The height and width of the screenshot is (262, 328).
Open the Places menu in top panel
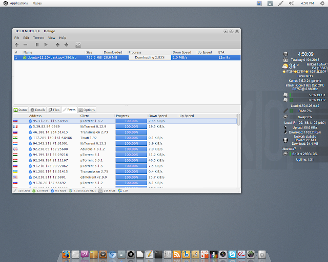(x=37, y=3)
